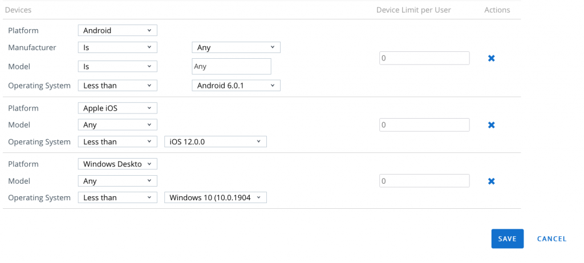
Task: Click the Windows device limit input field
Action: pyautogui.click(x=424, y=181)
